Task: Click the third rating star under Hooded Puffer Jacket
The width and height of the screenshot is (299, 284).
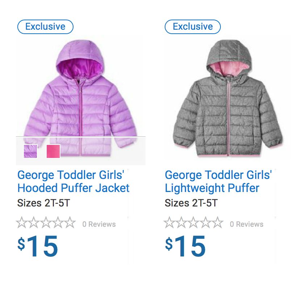Action: (46, 223)
